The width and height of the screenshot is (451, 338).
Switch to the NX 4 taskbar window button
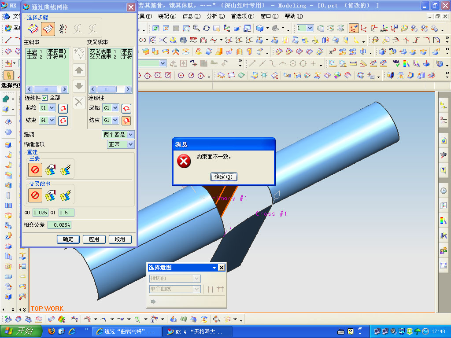pos(197,331)
